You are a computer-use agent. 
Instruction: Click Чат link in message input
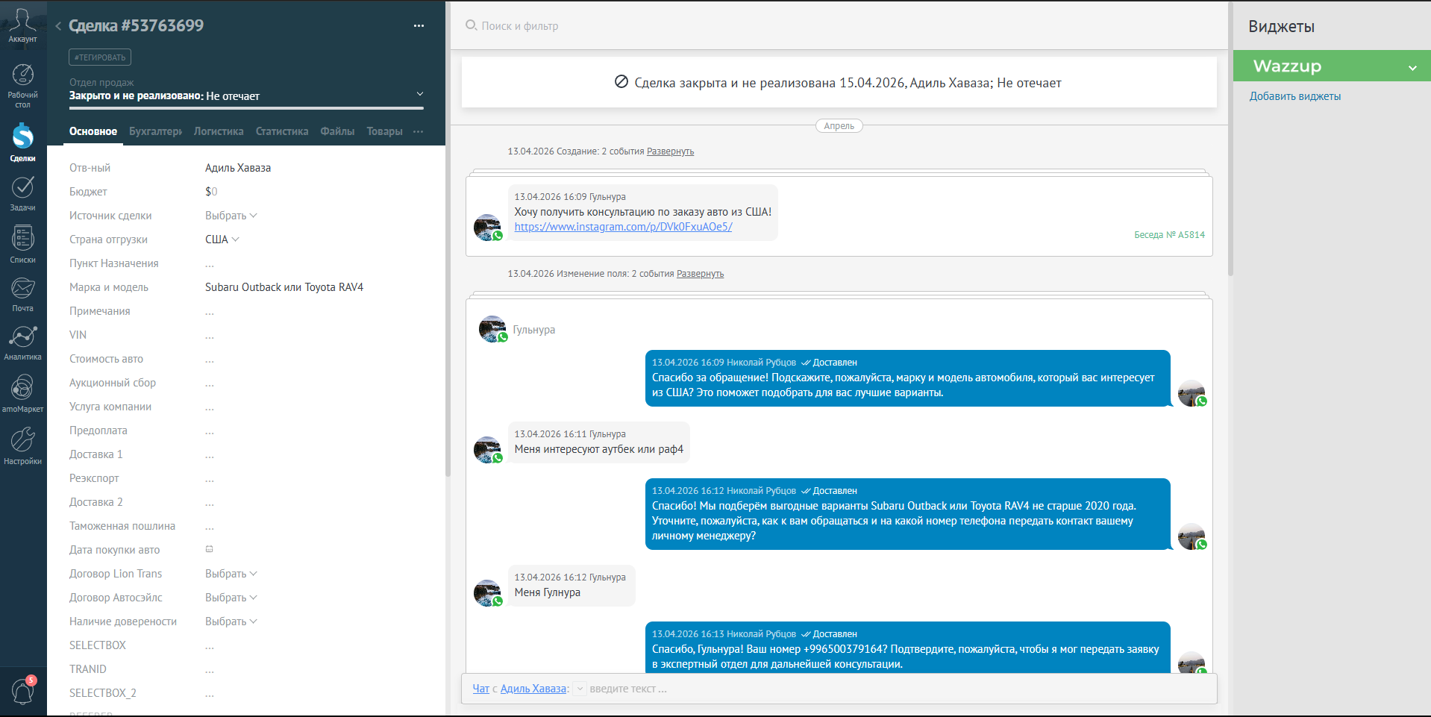tap(480, 689)
